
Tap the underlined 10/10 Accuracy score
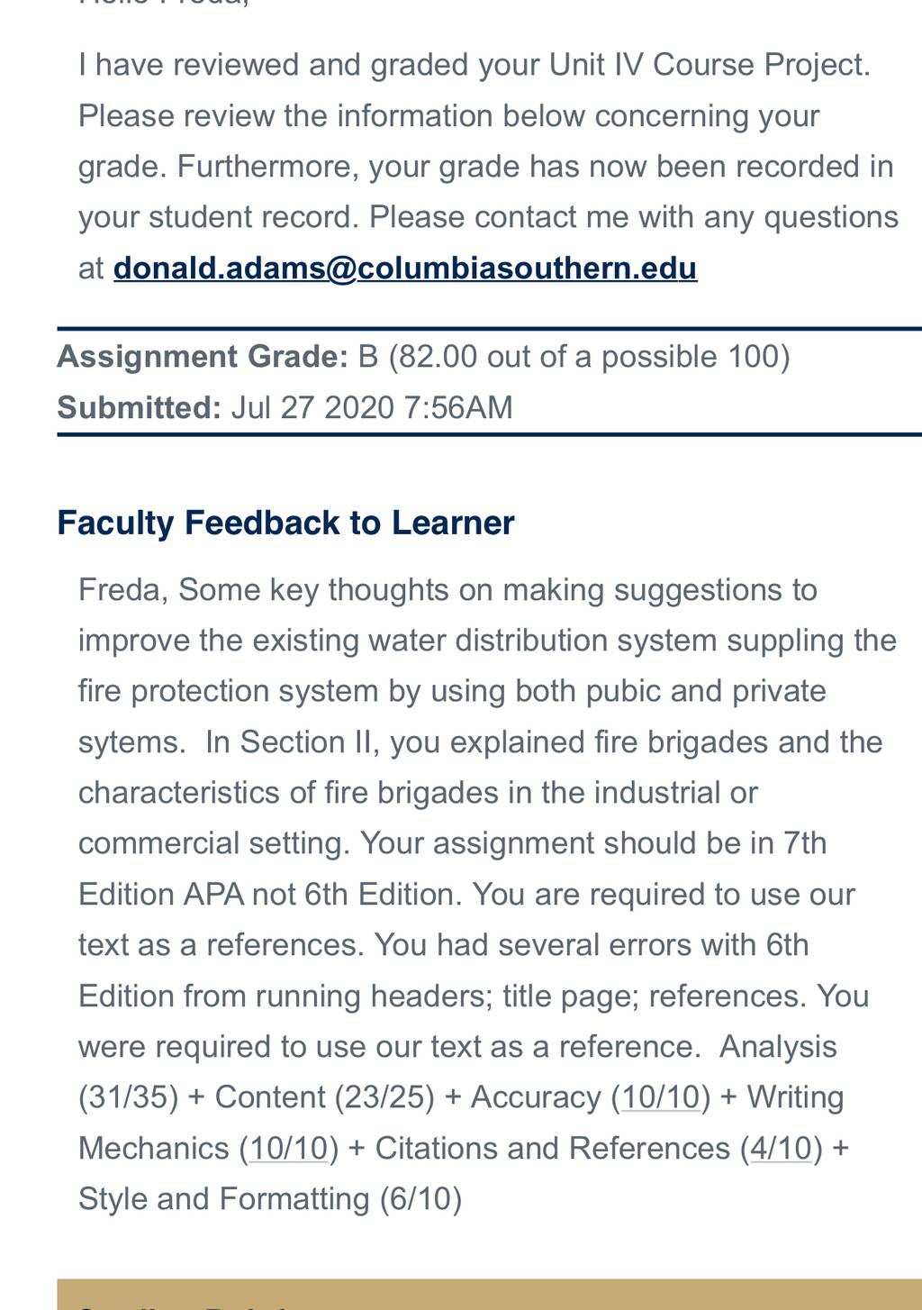point(661,1097)
